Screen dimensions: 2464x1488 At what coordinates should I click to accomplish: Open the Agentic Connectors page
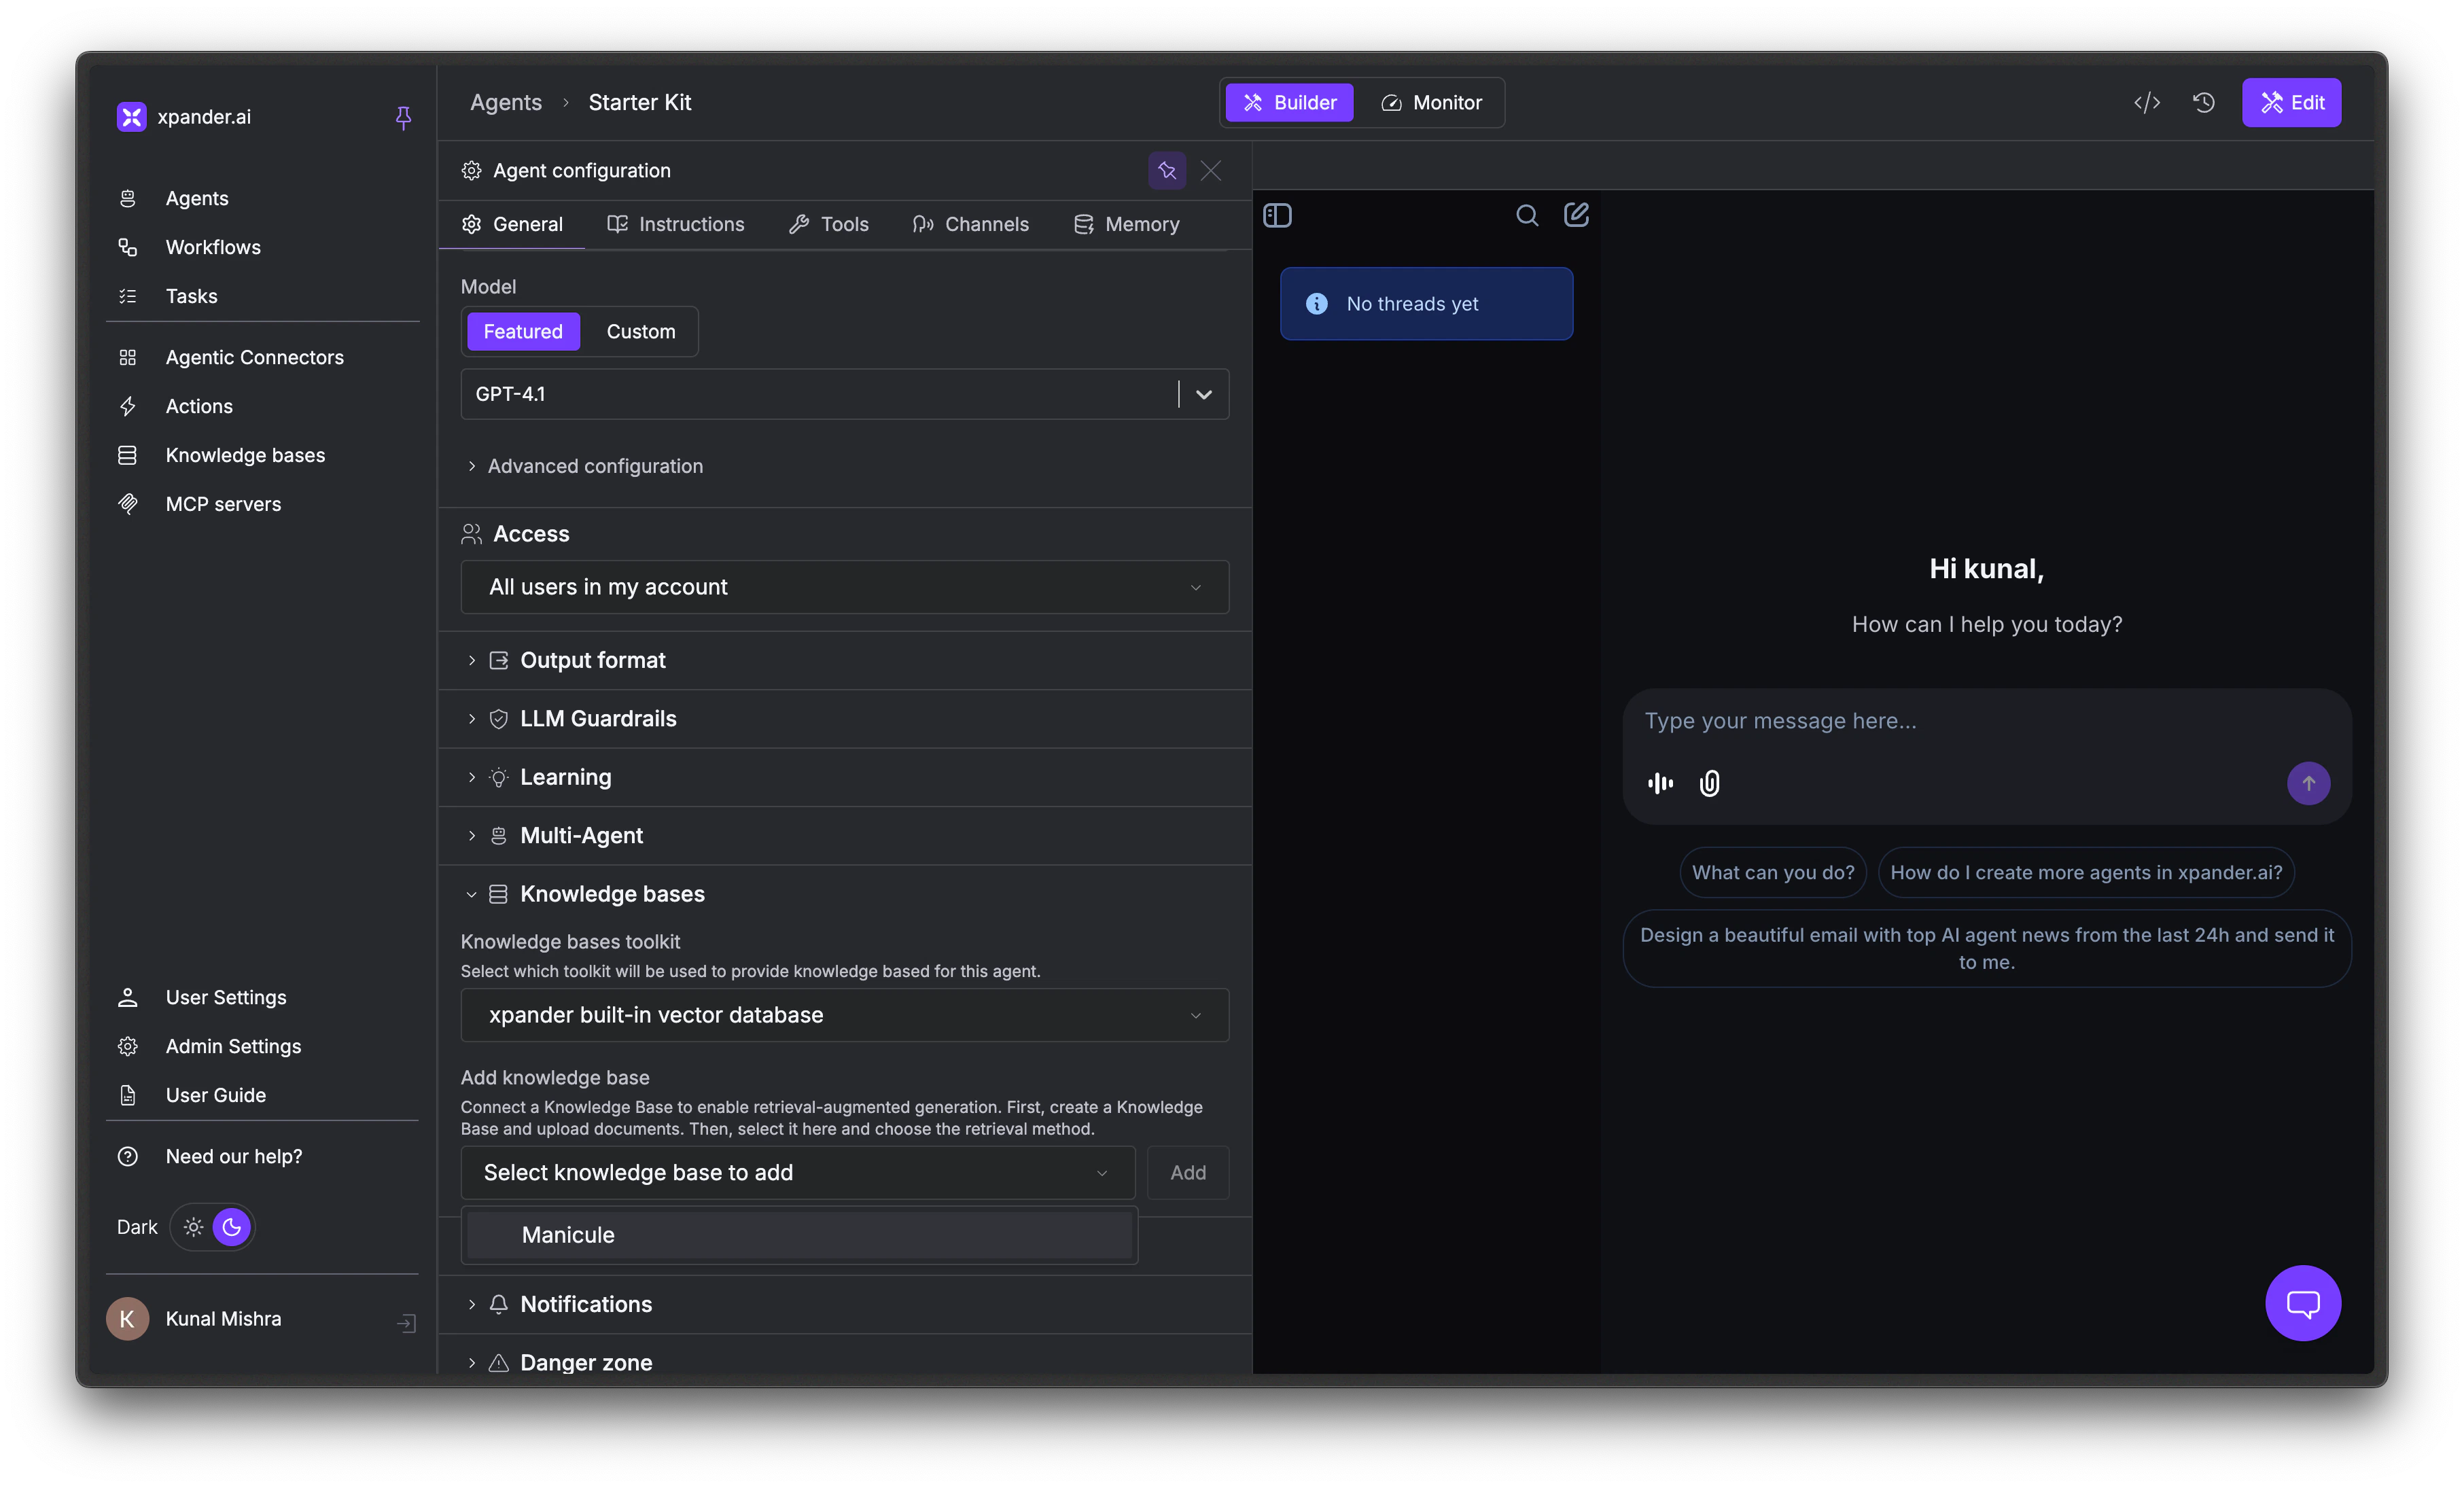coord(254,357)
